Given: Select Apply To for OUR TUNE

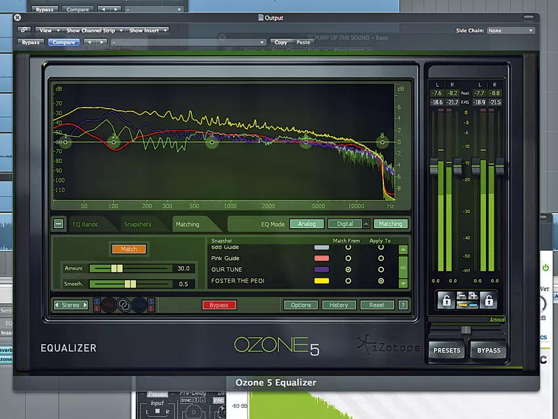Looking at the screenshot, I should 381,269.
